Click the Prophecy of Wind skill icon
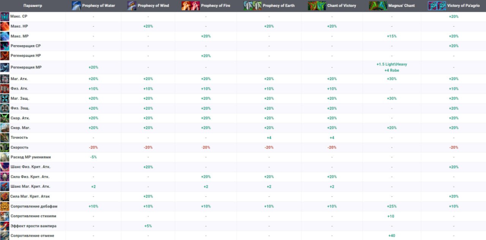This screenshot has height=240, width=486. point(132,6)
